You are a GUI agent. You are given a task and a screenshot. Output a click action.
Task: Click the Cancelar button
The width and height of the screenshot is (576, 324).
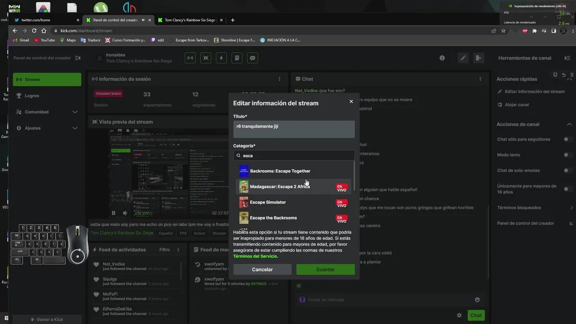pyautogui.click(x=262, y=270)
